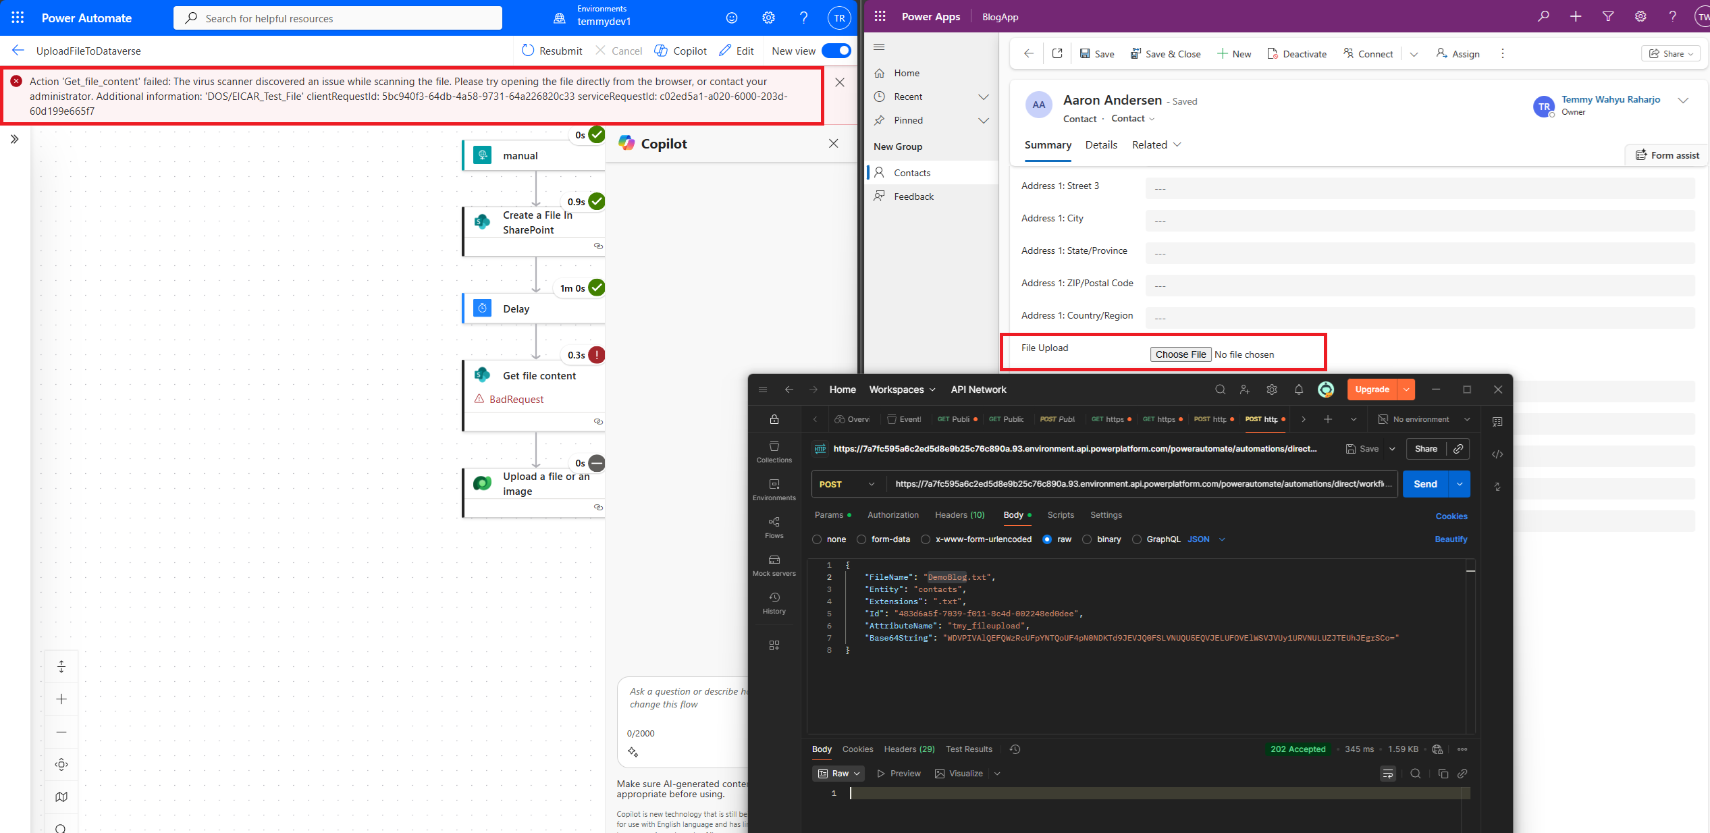Open Flows in the Postman sidebar
The width and height of the screenshot is (1710, 833).
point(774,527)
